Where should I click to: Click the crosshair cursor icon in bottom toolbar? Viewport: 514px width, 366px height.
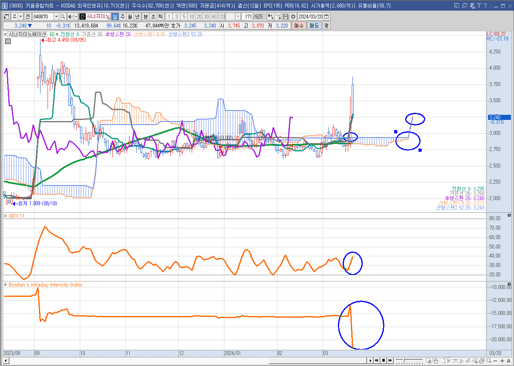pos(449,360)
